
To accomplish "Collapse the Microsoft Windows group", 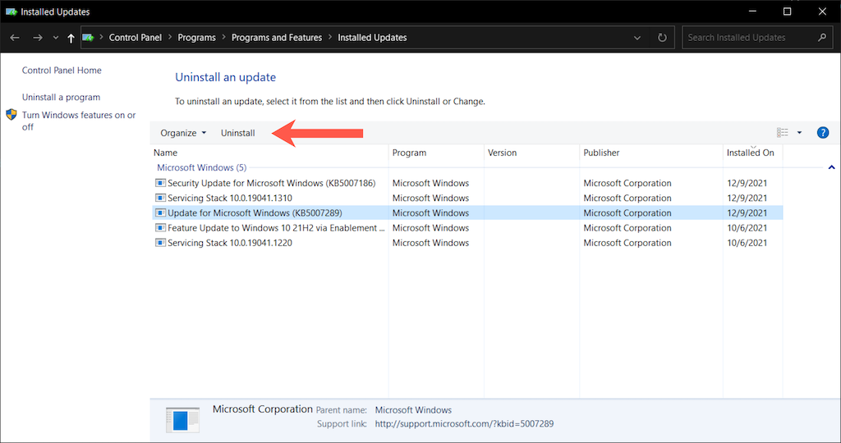I will pyautogui.click(x=831, y=167).
